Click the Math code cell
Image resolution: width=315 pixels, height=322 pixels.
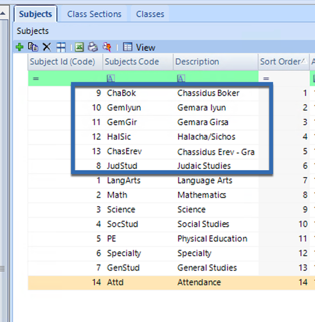(x=138, y=195)
